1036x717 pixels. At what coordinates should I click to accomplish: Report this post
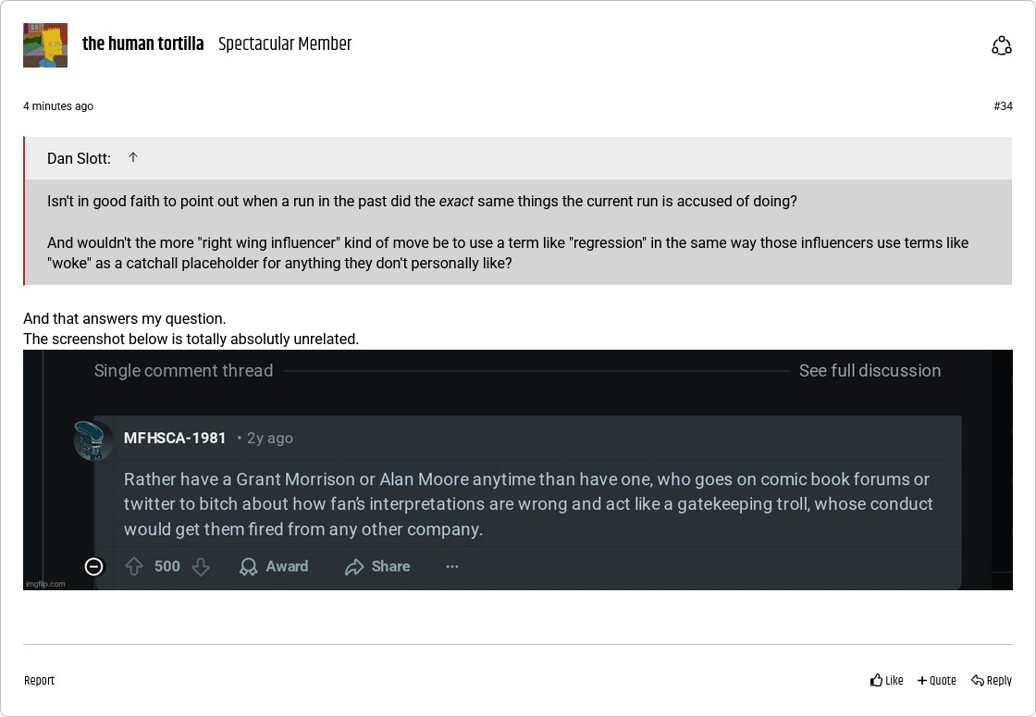tap(39, 681)
